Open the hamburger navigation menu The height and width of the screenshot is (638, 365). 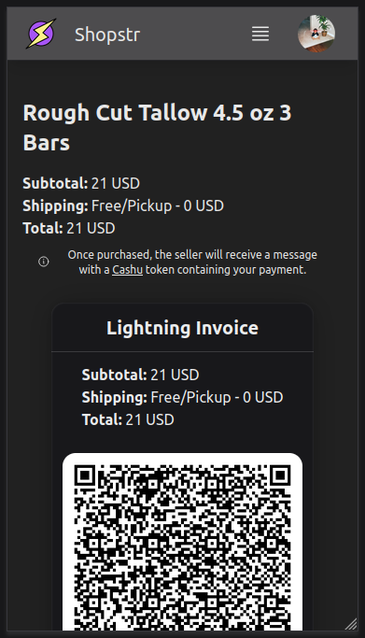coord(260,34)
